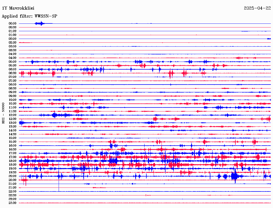
Task: Click the seismic burst at start of 00:00 trace
Action: [40, 23]
